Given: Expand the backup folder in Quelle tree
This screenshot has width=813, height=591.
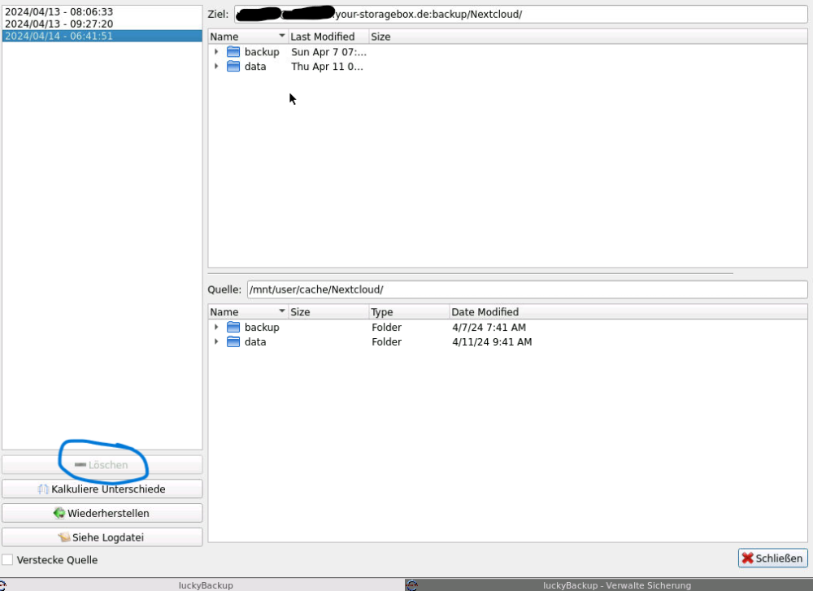Looking at the screenshot, I should [x=216, y=327].
